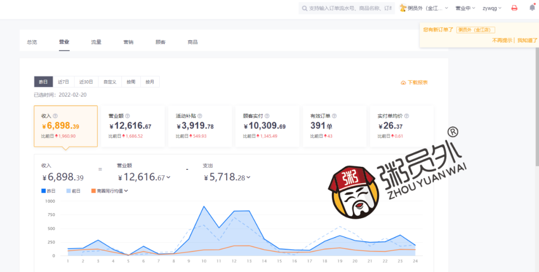
Task: Click the 粥员外（金江店） notification tag
Action: click(x=476, y=30)
